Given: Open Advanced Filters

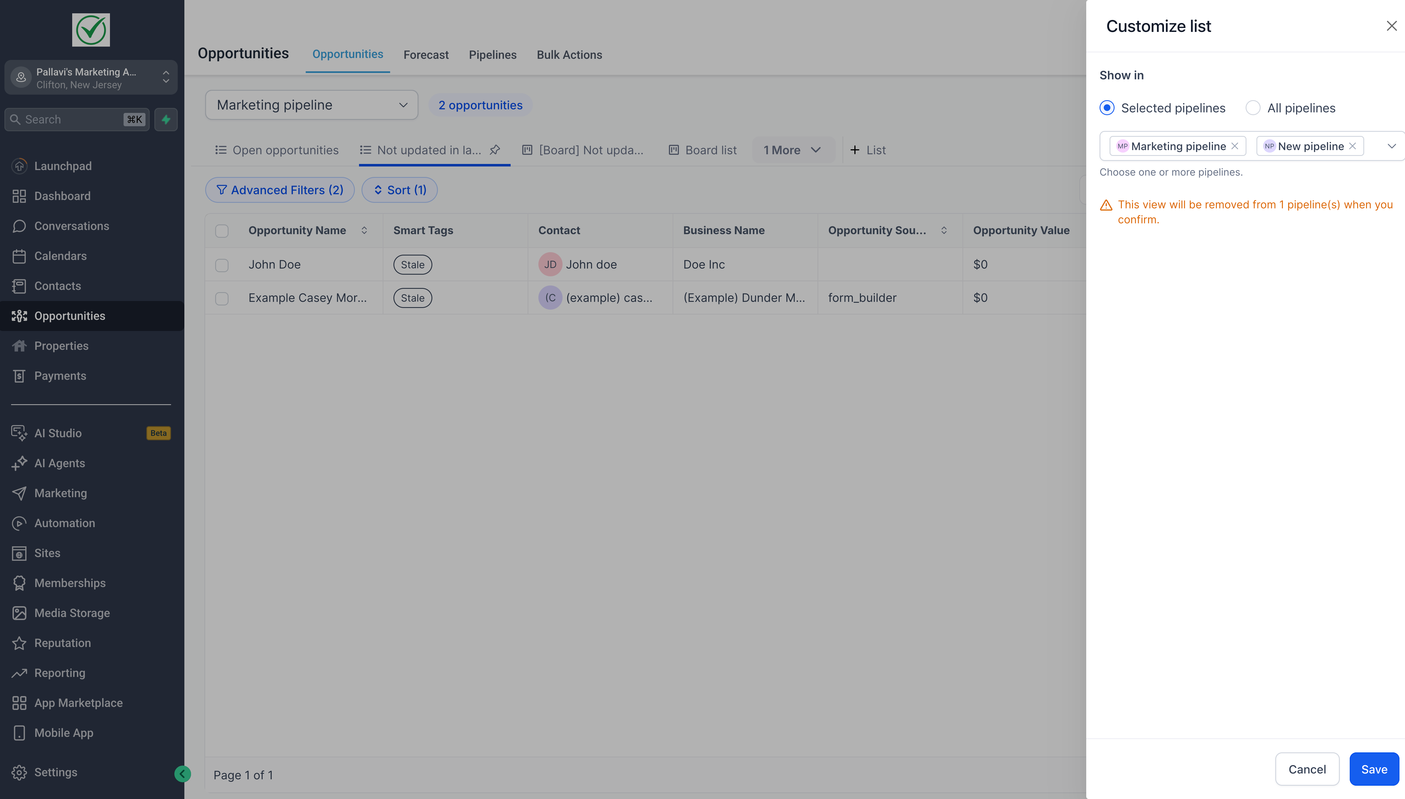Looking at the screenshot, I should [280, 189].
